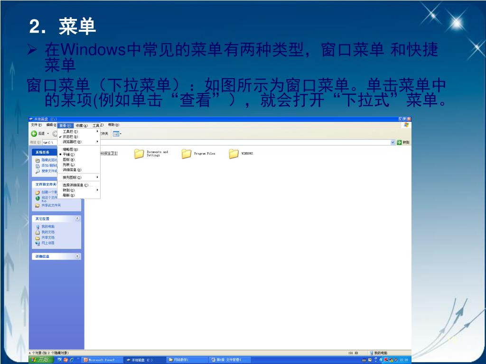Choose 选择详细信息(C)... menu entry

79,185
